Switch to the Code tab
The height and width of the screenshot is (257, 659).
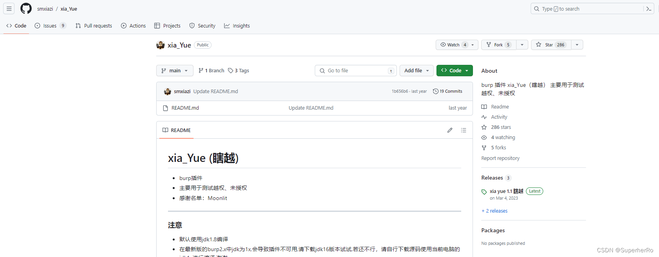16,26
